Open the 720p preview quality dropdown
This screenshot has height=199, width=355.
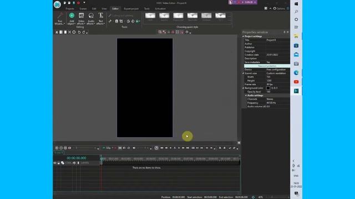[109, 148]
